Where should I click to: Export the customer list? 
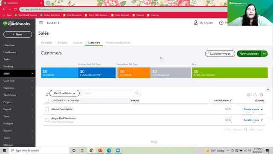pyautogui.click(x=255, y=95)
